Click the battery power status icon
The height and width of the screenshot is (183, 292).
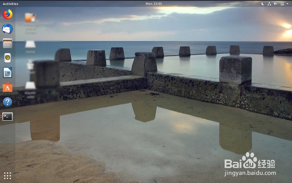tap(282, 4)
